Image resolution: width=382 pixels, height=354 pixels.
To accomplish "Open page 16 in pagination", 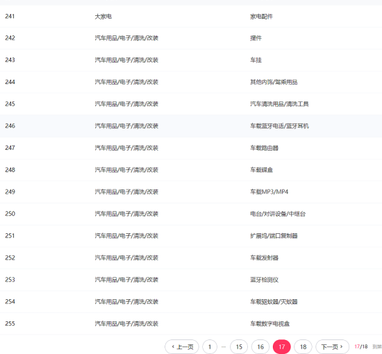I will click(260, 346).
